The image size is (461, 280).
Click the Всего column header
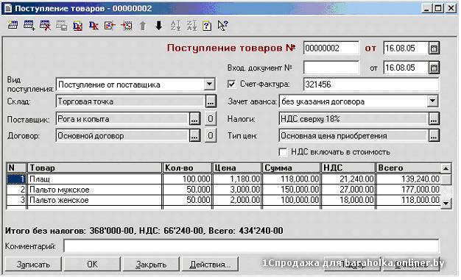point(409,168)
